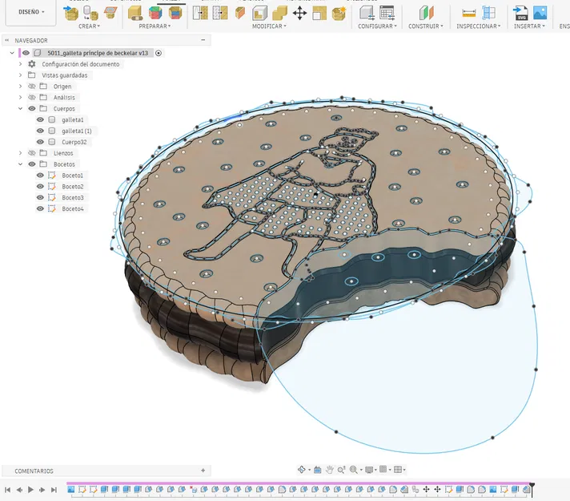Select the Pan hand tool

pyautogui.click(x=329, y=470)
